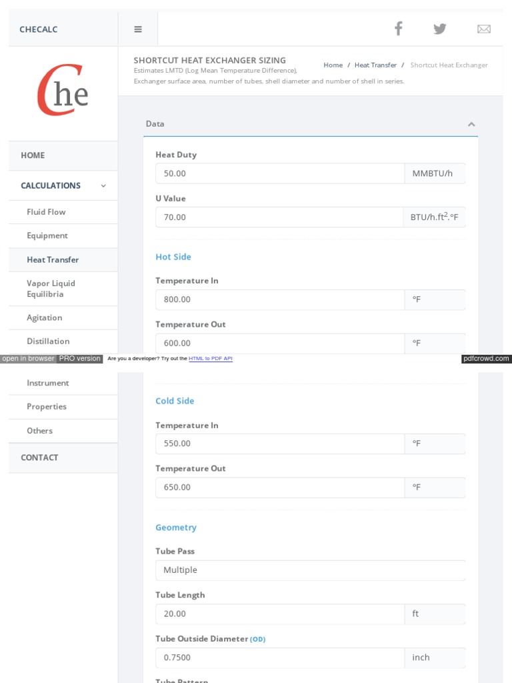Focus the U Value input field
Viewport: 512px width, 683px height.
click(279, 217)
